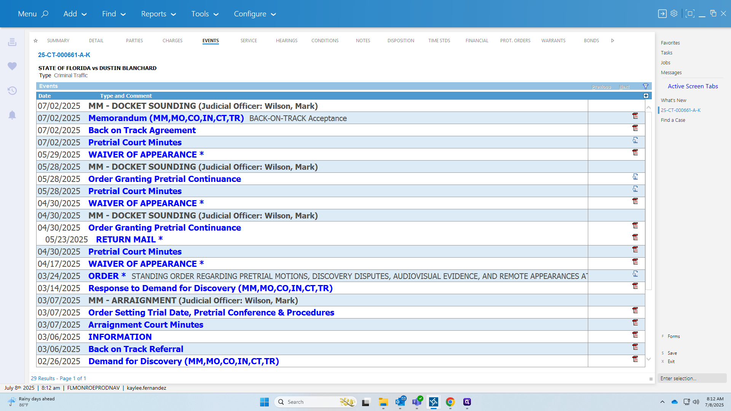Click the Windows Start button

(264, 402)
